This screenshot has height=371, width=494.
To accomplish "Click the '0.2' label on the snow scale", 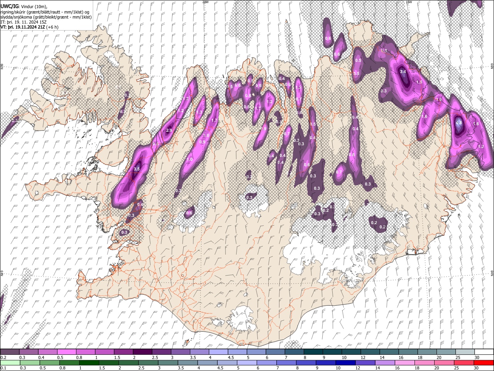I will point(3,357).
